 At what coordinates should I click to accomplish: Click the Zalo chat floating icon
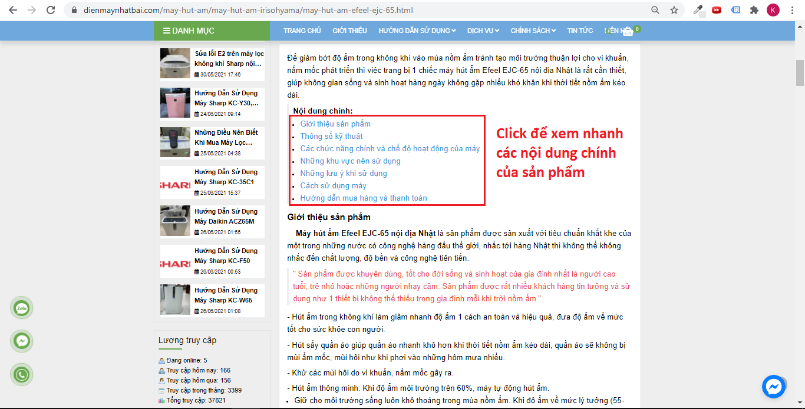22,308
